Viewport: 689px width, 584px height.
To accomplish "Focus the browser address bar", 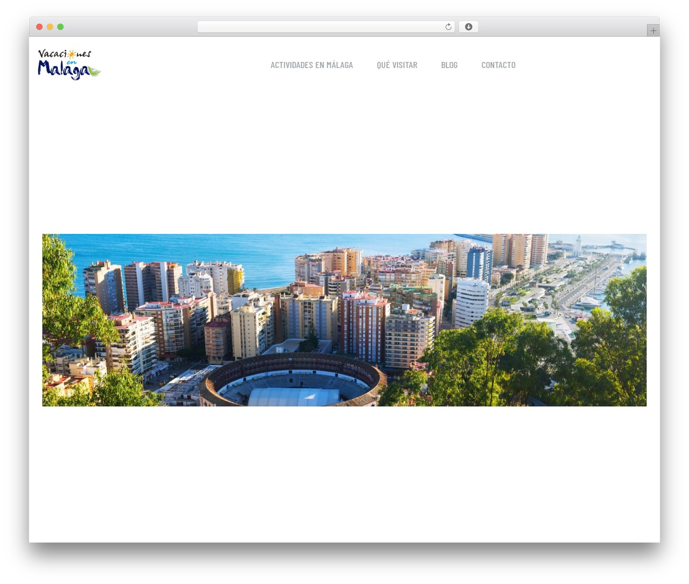I will click(x=326, y=27).
